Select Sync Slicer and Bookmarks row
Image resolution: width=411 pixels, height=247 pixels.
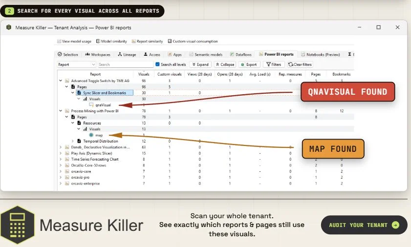pos(104,93)
